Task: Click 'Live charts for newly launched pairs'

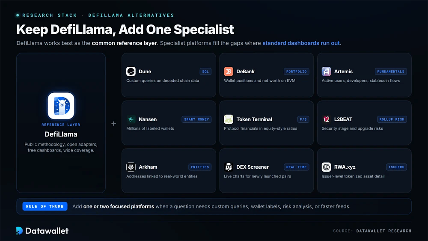Action: (x=257, y=176)
